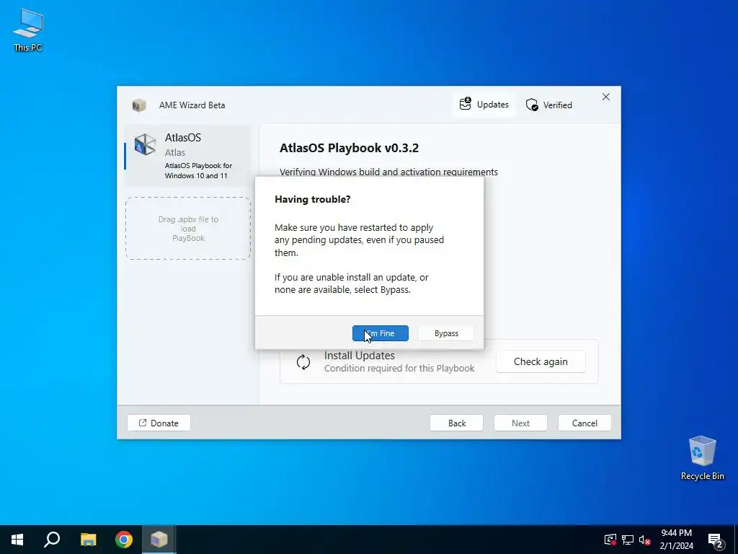Image resolution: width=738 pixels, height=554 pixels.
Task: Click the AtlasOS cube logo icon
Action: tap(145, 144)
